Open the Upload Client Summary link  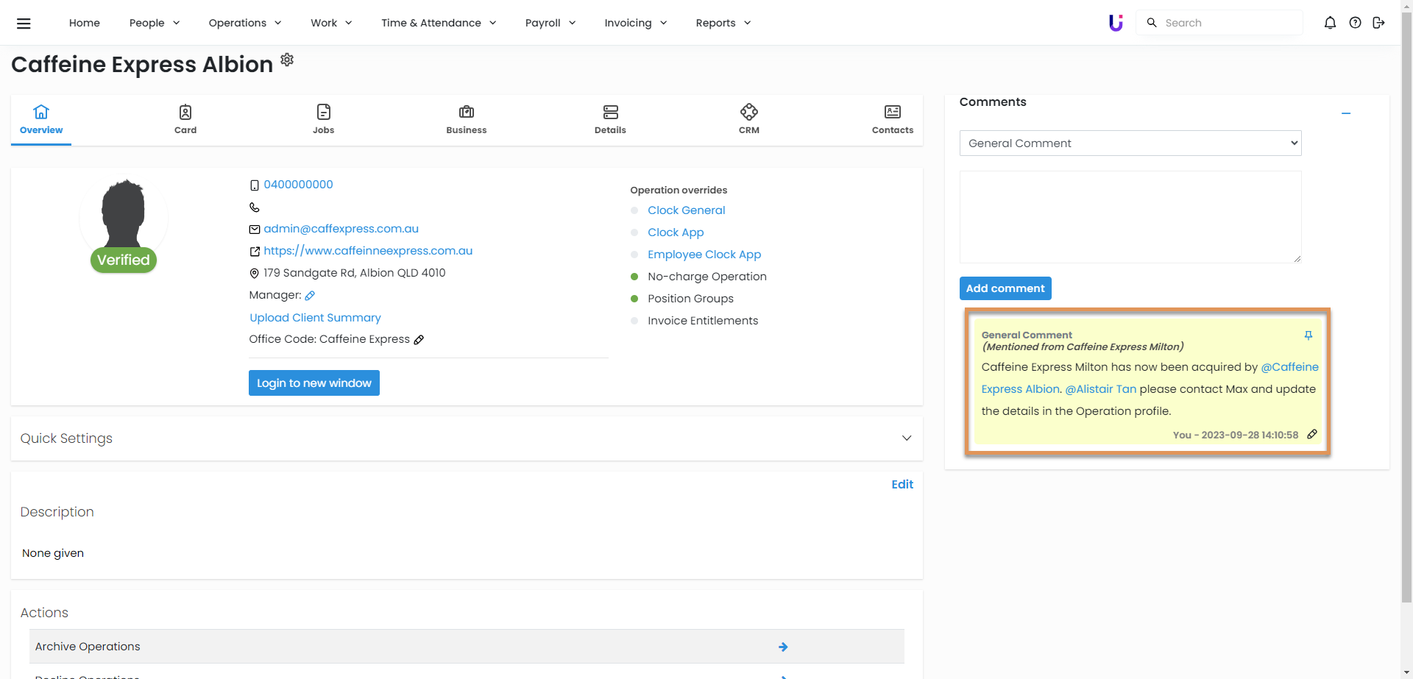coord(315,318)
